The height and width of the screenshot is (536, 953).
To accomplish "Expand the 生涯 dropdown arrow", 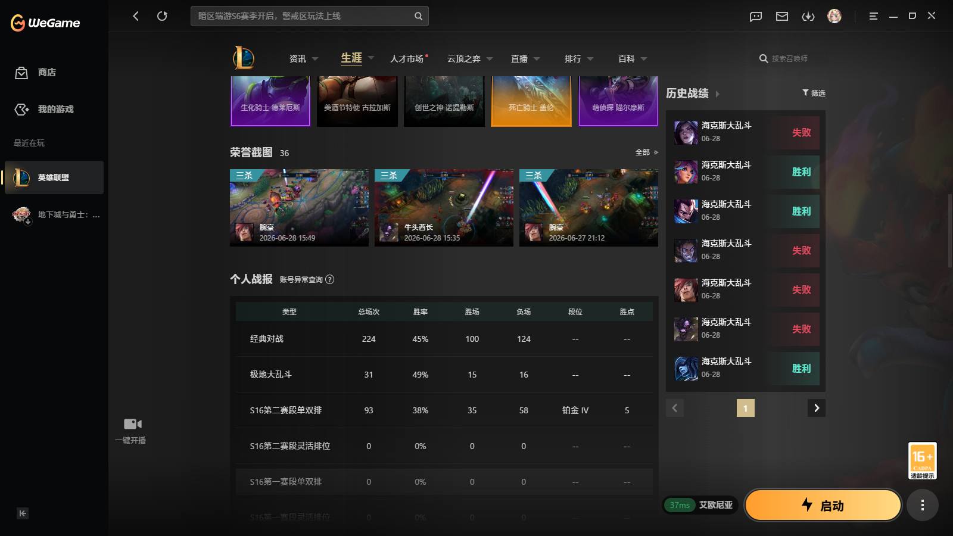I will click(x=371, y=58).
